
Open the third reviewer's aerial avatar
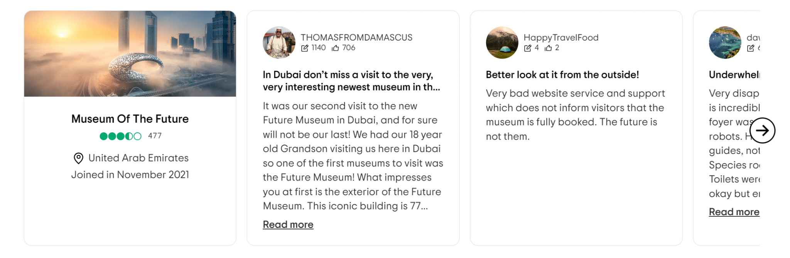tap(725, 42)
